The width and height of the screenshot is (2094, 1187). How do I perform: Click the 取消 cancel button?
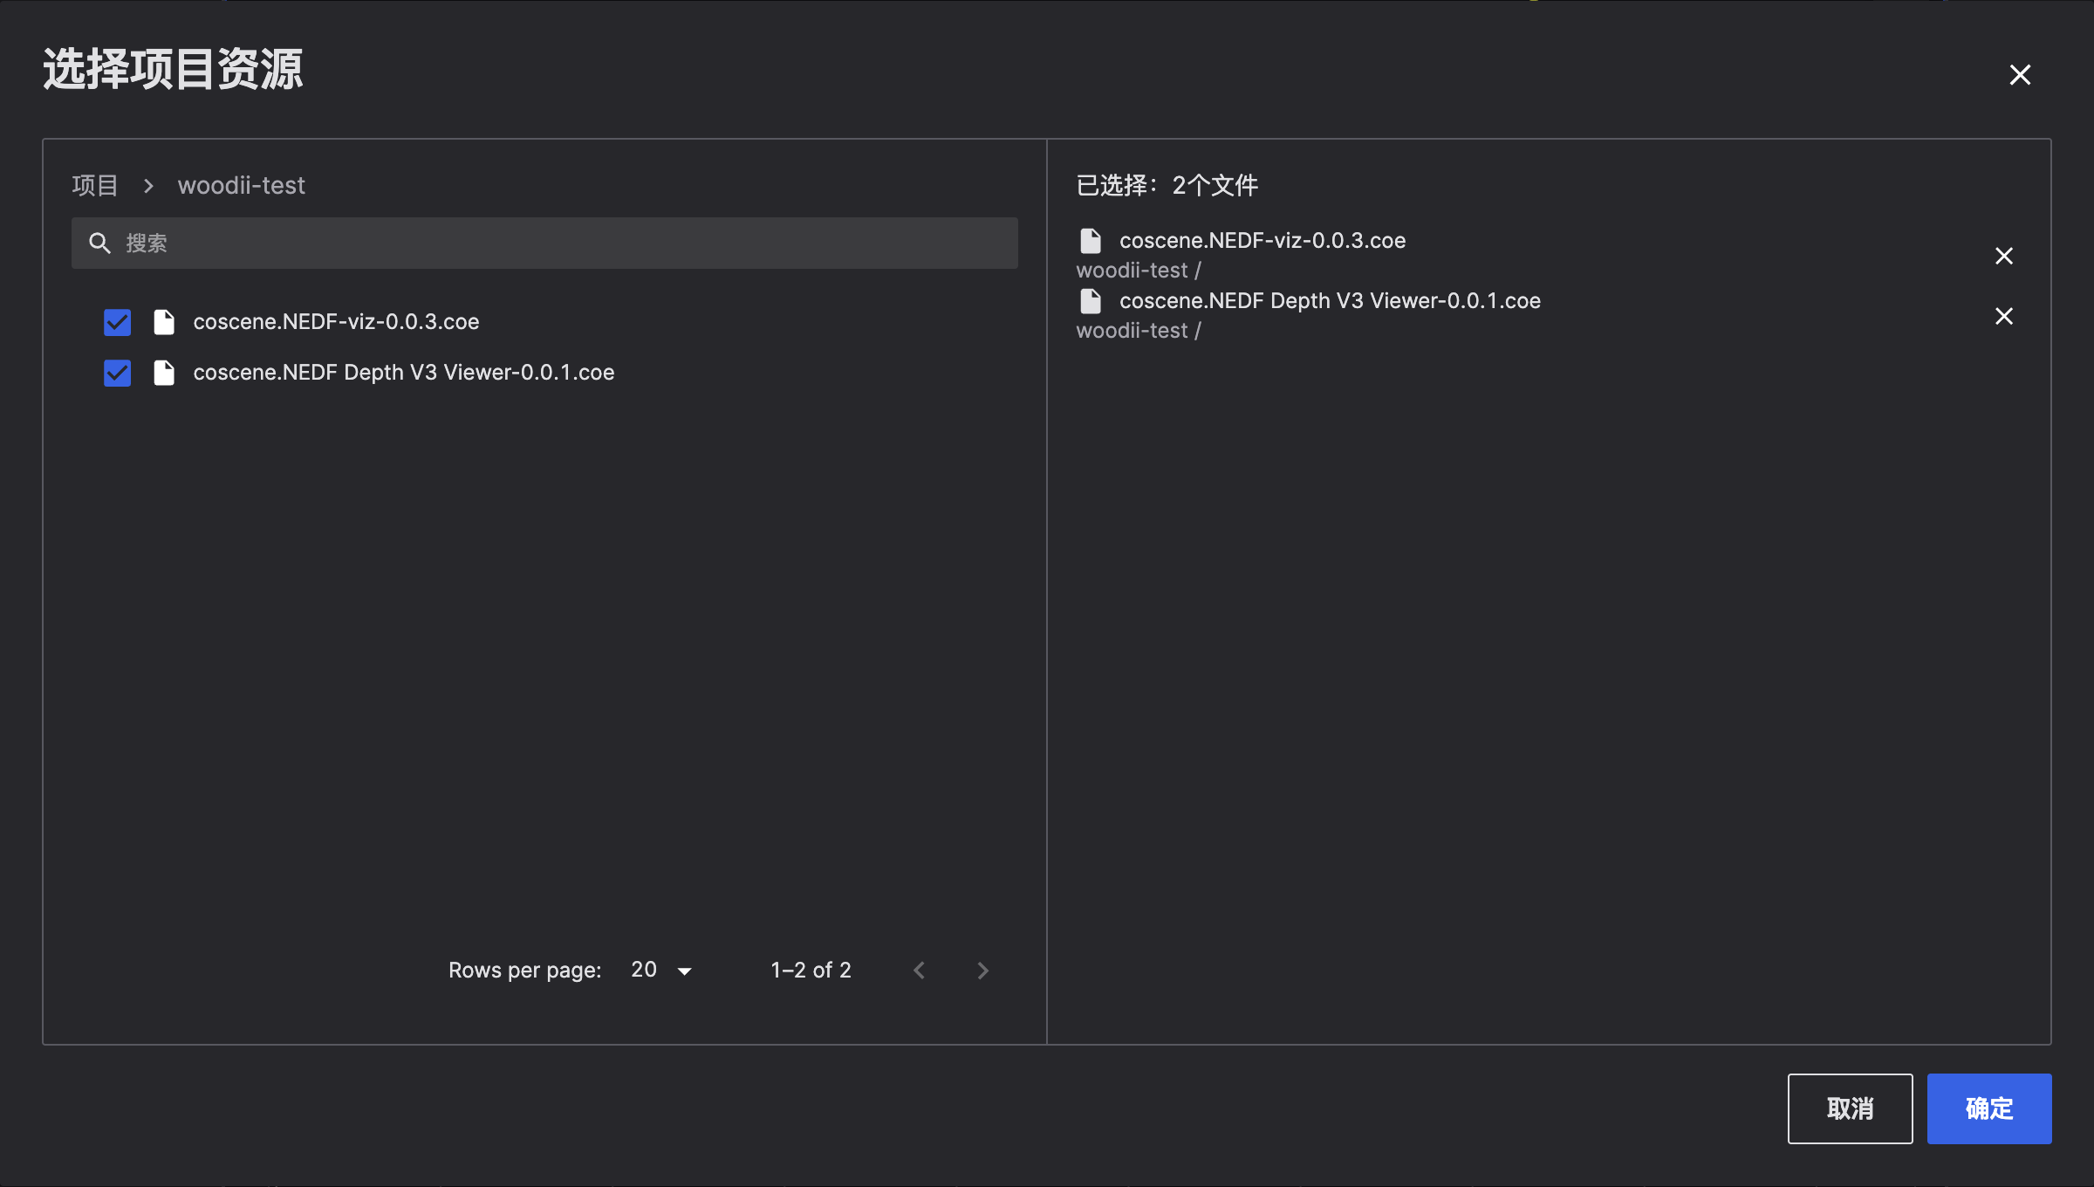click(x=1850, y=1108)
